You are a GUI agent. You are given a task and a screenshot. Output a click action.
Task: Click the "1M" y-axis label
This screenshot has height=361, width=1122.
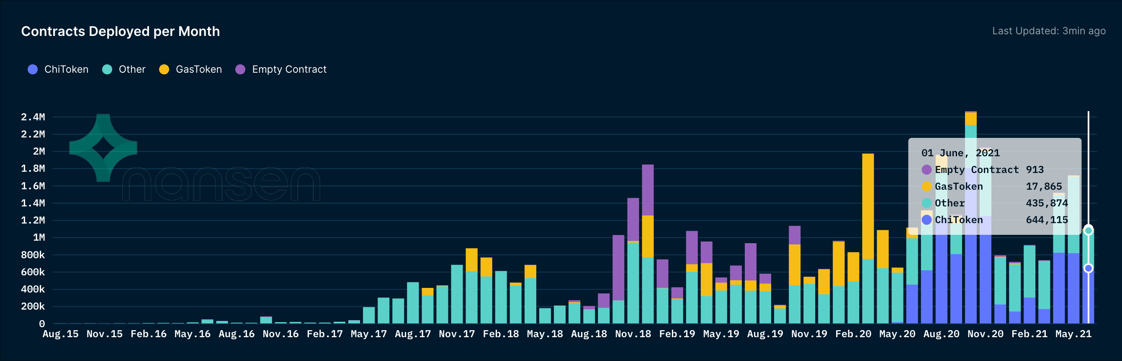click(39, 237)
